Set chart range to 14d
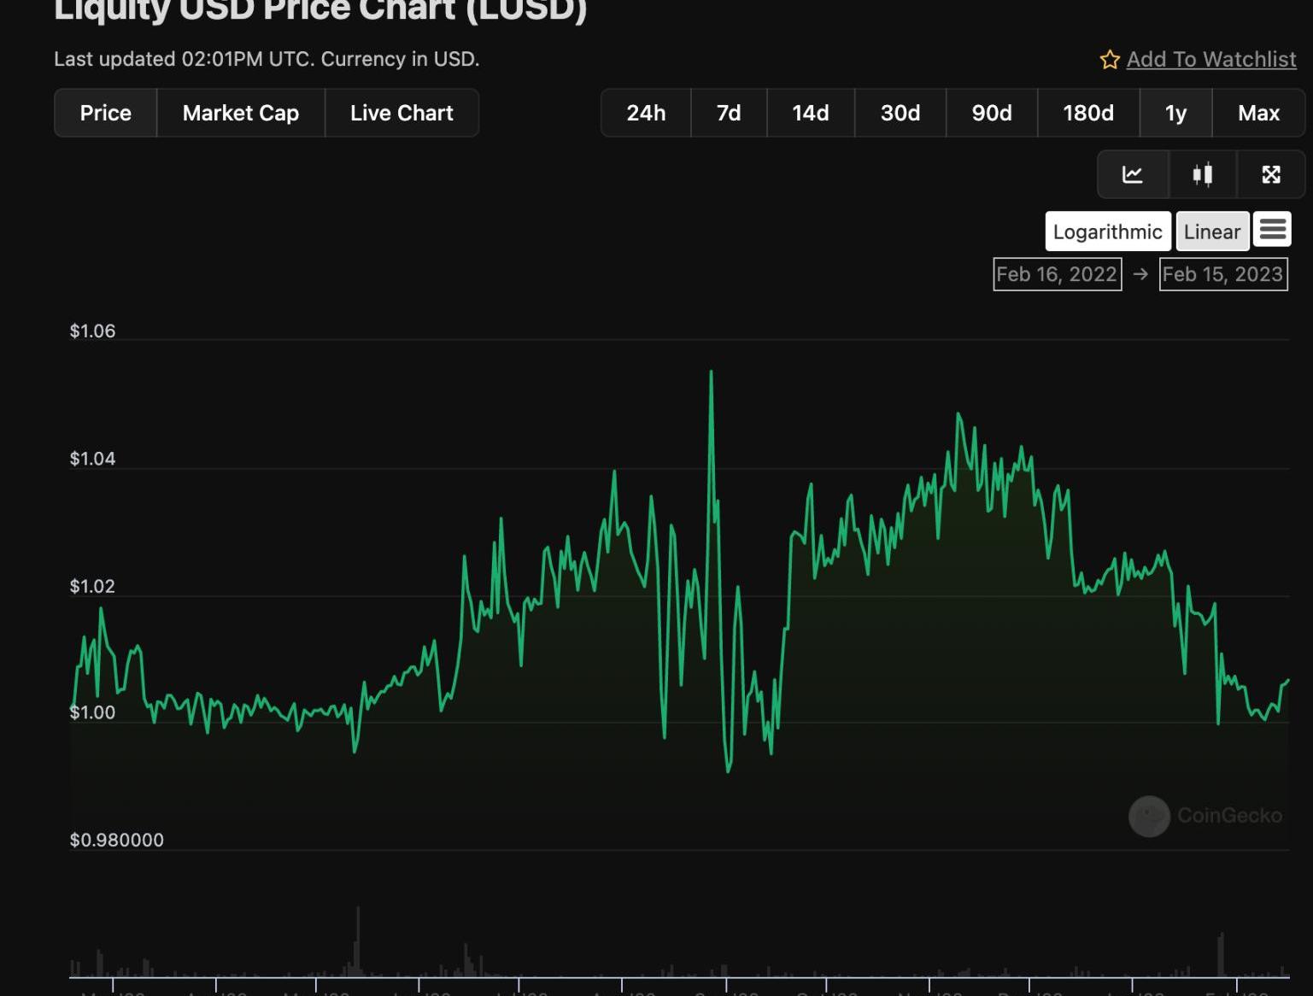The width and height of the screenshot is (1313, 996). point(811,113)
